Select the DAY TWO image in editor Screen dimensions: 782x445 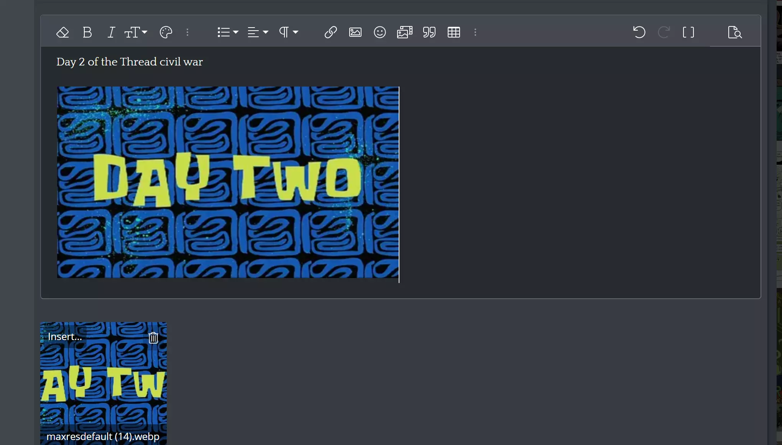coord(228,182)
